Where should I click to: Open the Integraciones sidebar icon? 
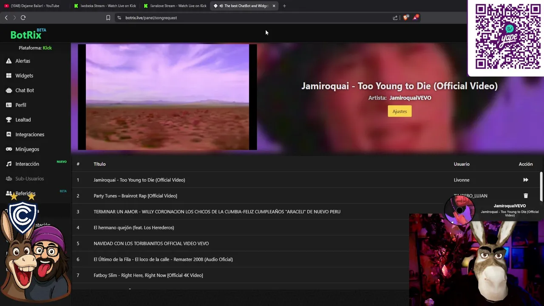click(8, 134)
